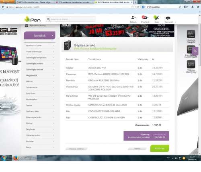Click the bookmark star in the address bar
201x172 pixels.
tap(133, 7)
